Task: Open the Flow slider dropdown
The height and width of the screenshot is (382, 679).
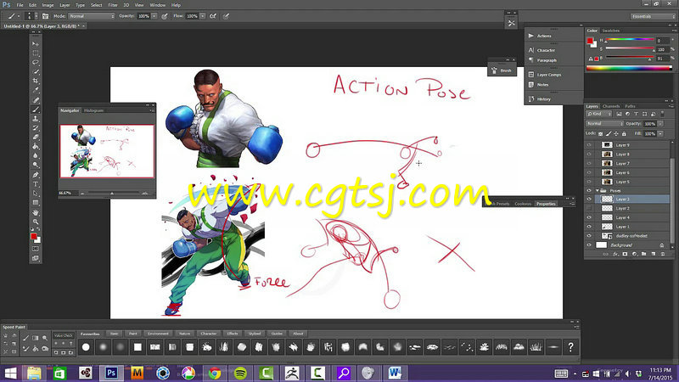Action: (x=202, y=16)
